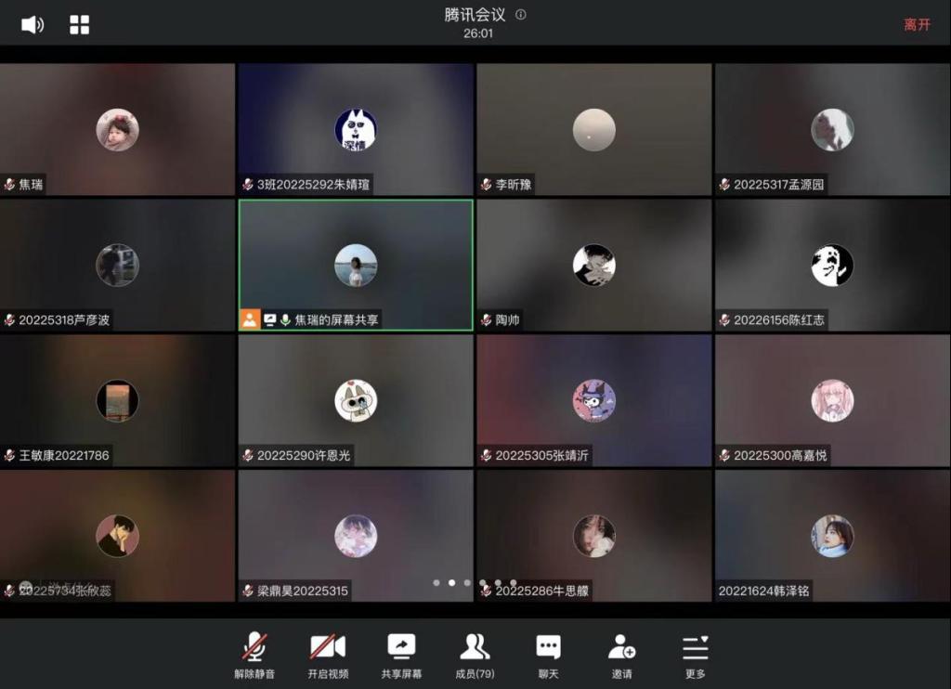
Task: Turn on camera with 开启视频
Action: tap(328, 647)
